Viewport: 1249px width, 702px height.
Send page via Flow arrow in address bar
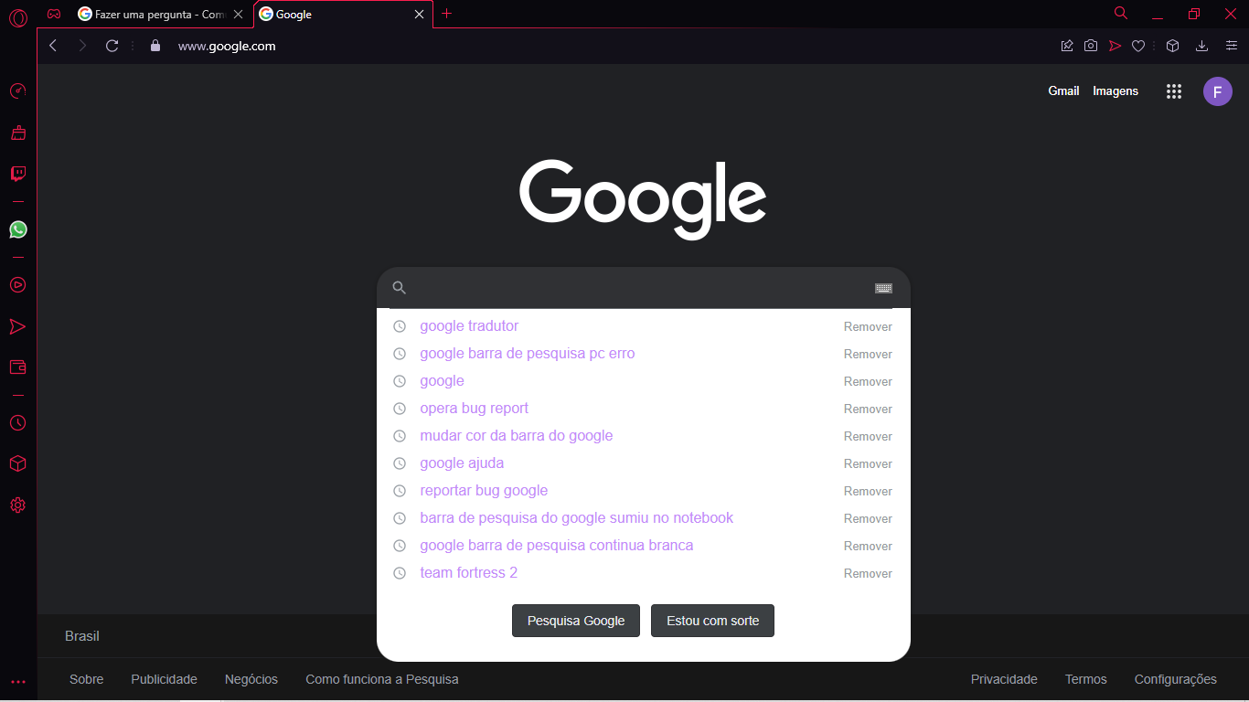pos(1115,46)
